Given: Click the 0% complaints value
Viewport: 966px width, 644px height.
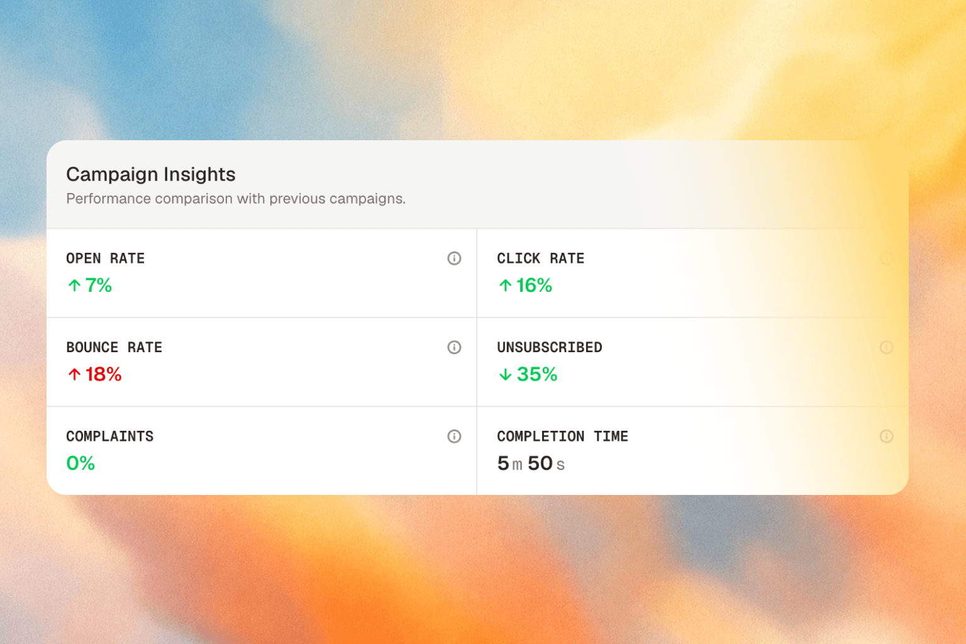Looking at the screenshot, I should (80, 464).
